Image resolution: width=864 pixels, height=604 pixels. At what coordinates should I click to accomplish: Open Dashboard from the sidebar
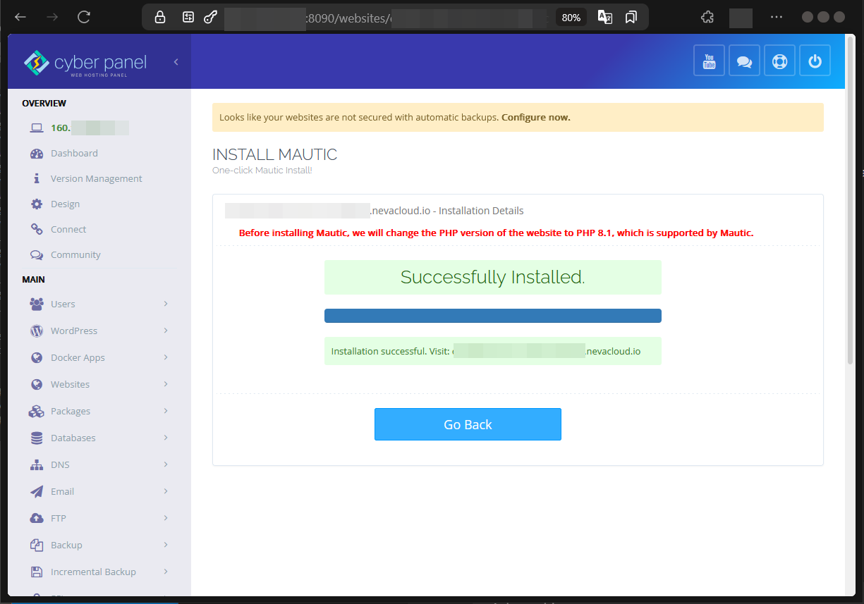click(74, 154)
